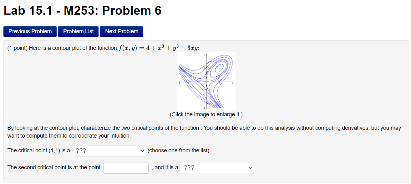Click 'Next Problem' to continue the lab

tap(121, 31)
